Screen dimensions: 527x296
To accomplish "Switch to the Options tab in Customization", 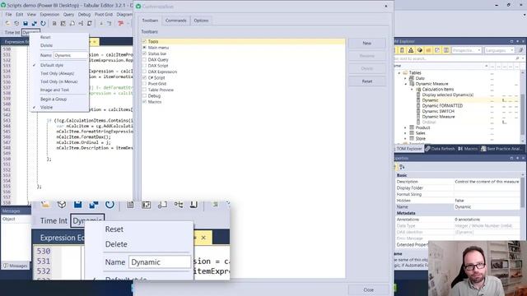I will coord(201,21).
